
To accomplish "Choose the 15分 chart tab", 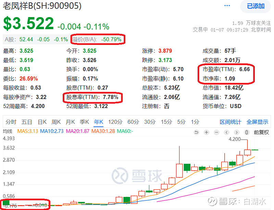I will point(166,122).
